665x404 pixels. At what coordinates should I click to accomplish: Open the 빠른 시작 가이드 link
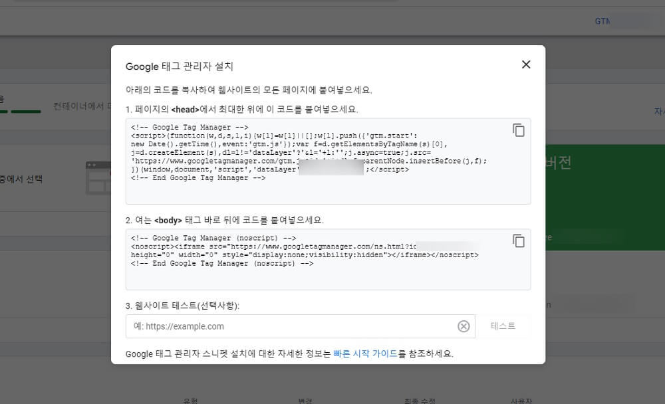pyautogui.click(x=365, y=353)
